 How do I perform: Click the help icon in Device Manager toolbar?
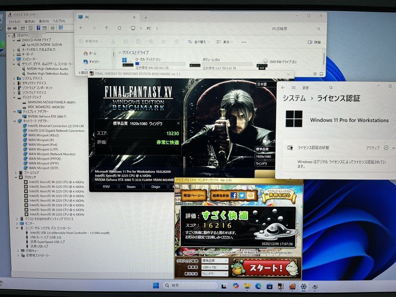[39, 28]
